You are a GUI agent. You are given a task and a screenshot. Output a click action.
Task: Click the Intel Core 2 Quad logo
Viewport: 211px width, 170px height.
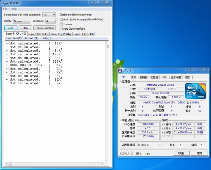click(196, 91)
